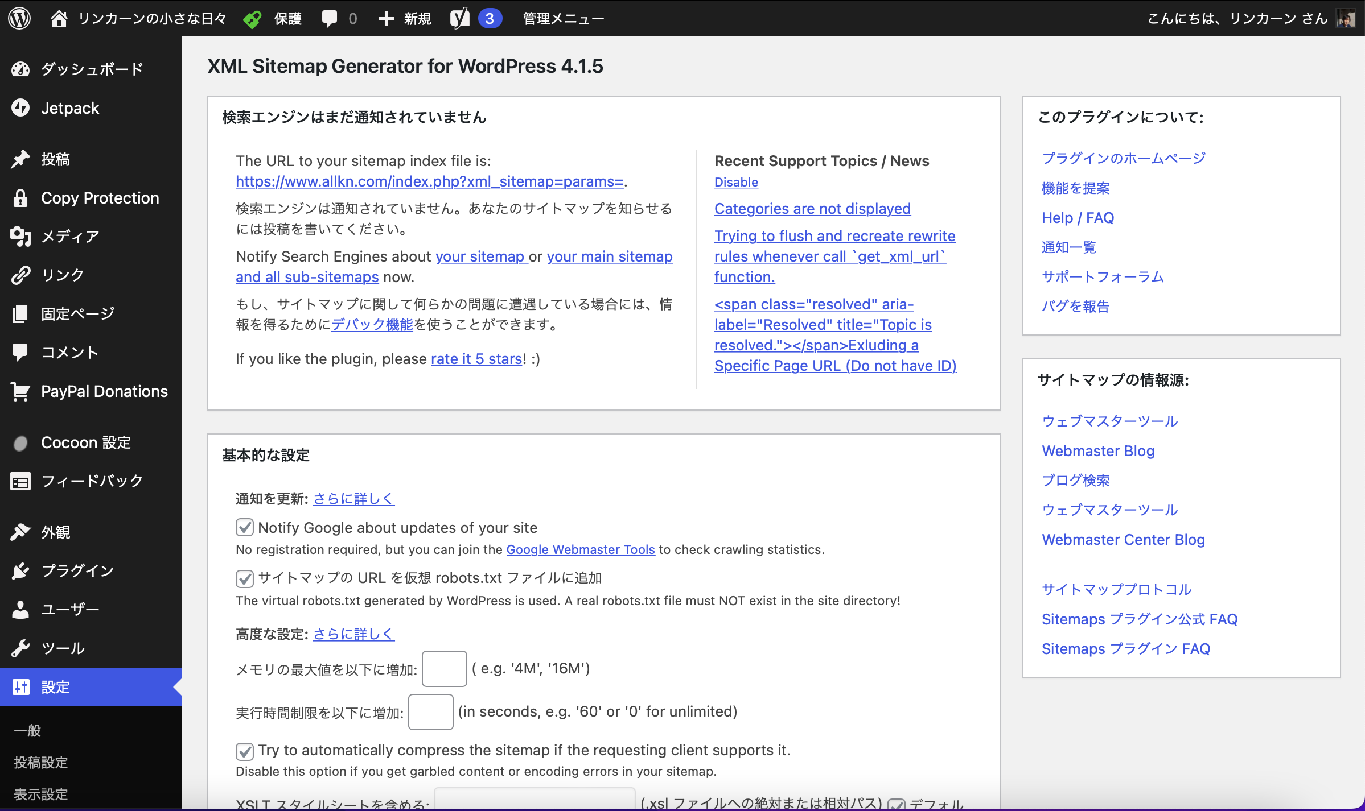Click the 設定 settings sliders icon
Screen dimensions: 1365x811
coord(20,687)
